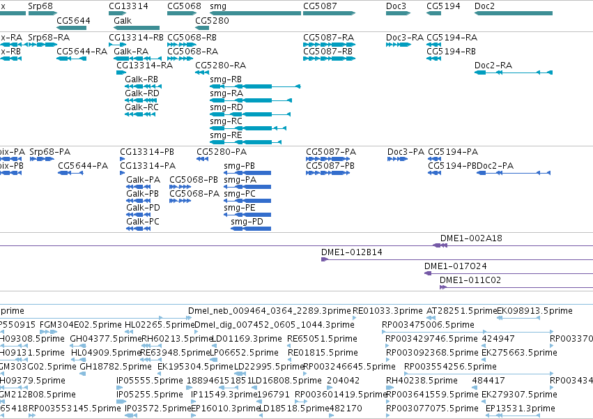
Task: Click the smg gene bar
Action: 255,13
